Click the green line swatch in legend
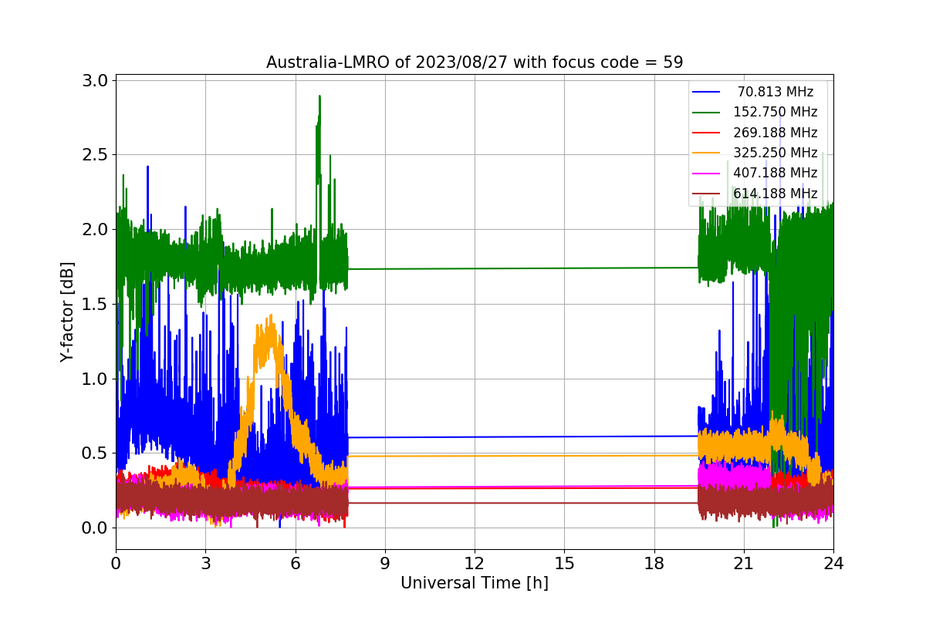Image resolution: width=926 pixels, height=617 pixels. coord(706,112)
